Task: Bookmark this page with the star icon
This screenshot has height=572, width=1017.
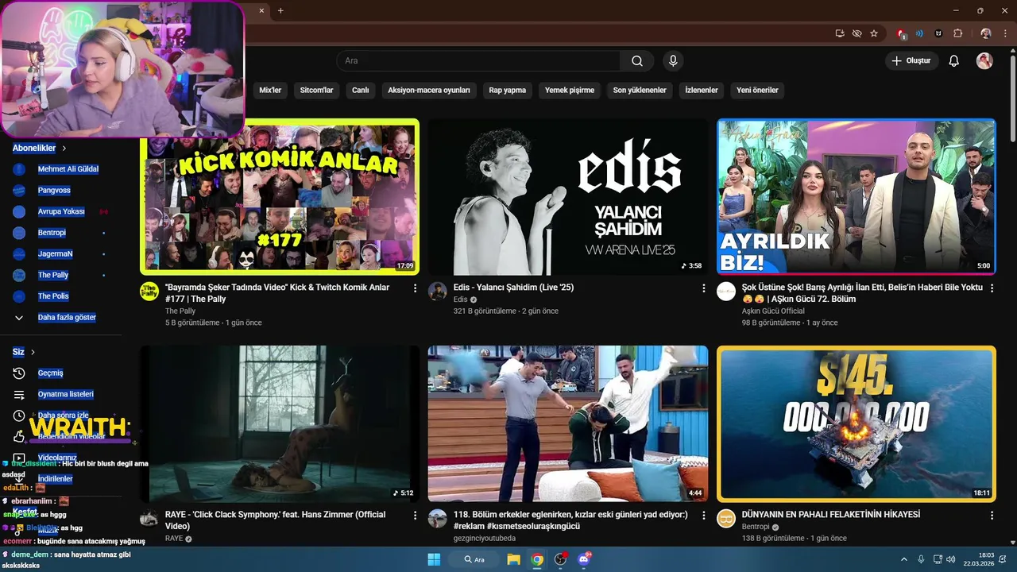Action: (874, 33)
